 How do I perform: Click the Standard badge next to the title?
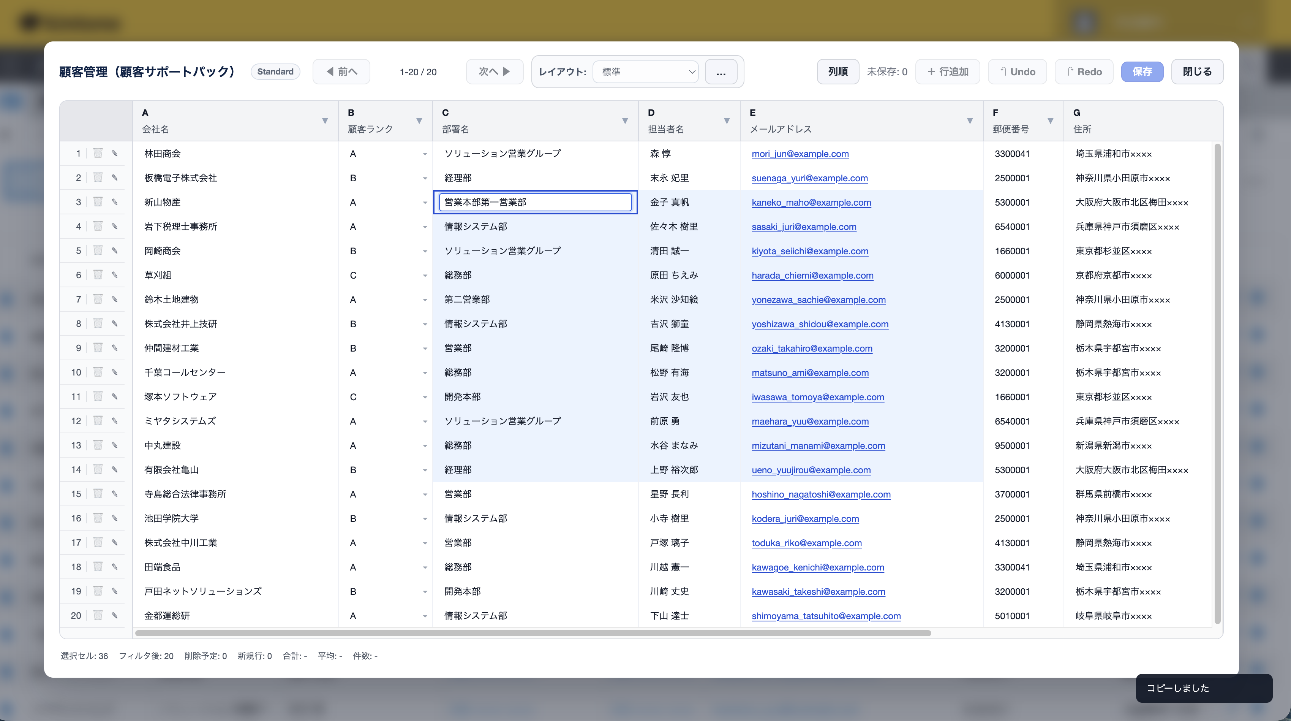tap(275, 72)
